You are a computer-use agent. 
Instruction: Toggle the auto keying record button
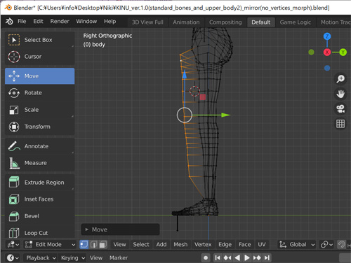tap(206, 258)
